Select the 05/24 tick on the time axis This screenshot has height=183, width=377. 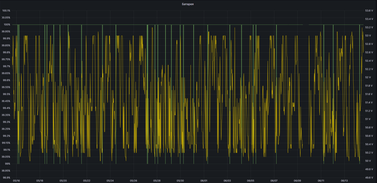(110, 181)
